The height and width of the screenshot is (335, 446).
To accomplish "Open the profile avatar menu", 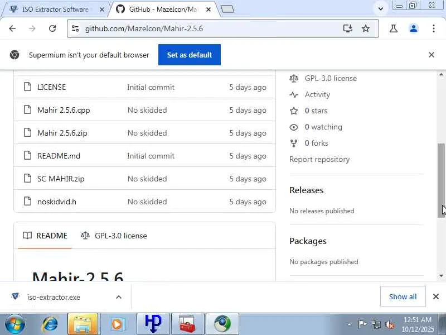I will (414, 28).
